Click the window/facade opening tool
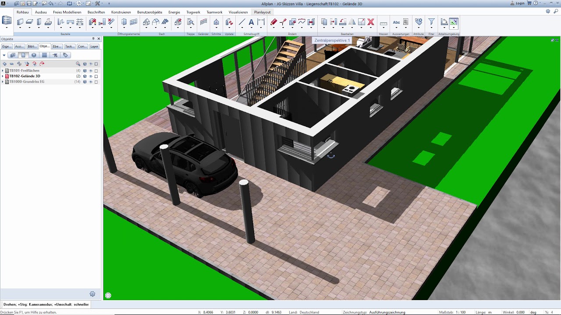Viewport: 561px width, 315px height. coord(134,22)
